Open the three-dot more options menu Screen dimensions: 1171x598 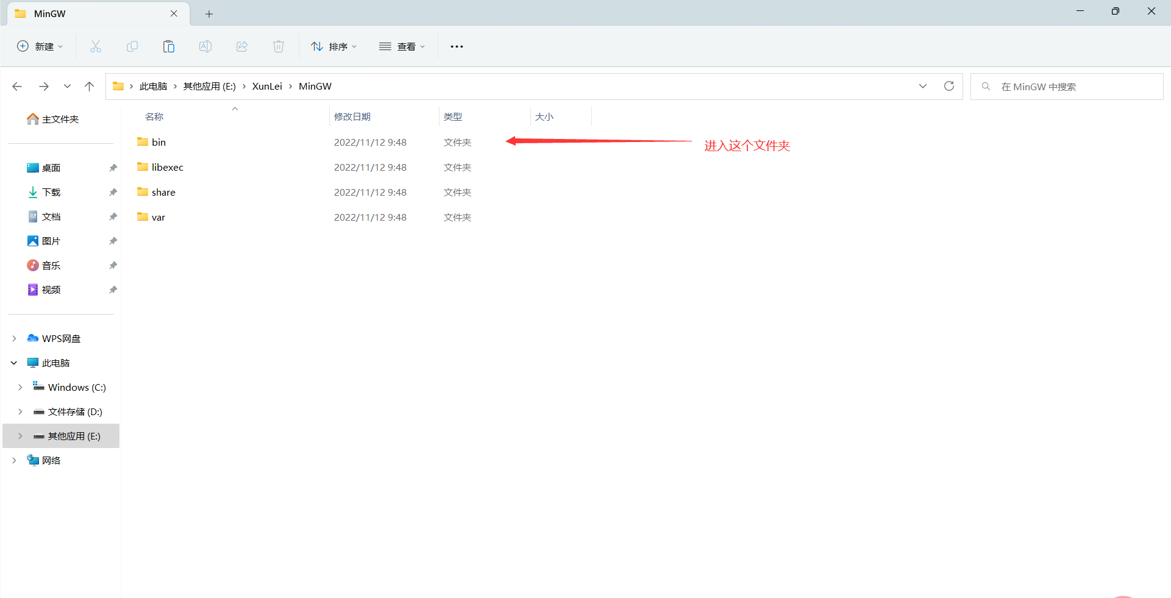tap(457, 46)
